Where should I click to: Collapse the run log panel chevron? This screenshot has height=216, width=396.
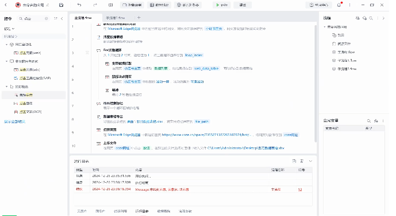click(310, 161)
